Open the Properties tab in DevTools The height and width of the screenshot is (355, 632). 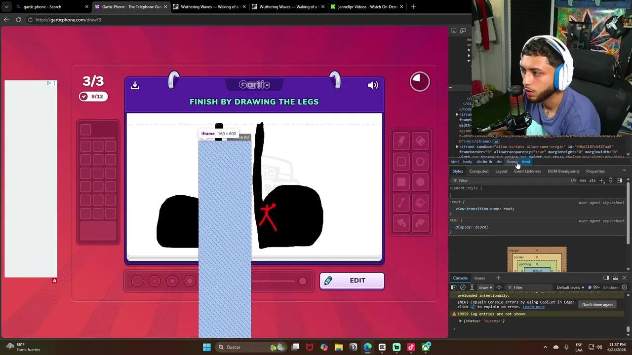595,171
